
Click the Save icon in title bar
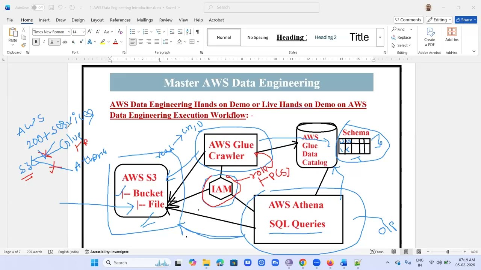[51, 7]
